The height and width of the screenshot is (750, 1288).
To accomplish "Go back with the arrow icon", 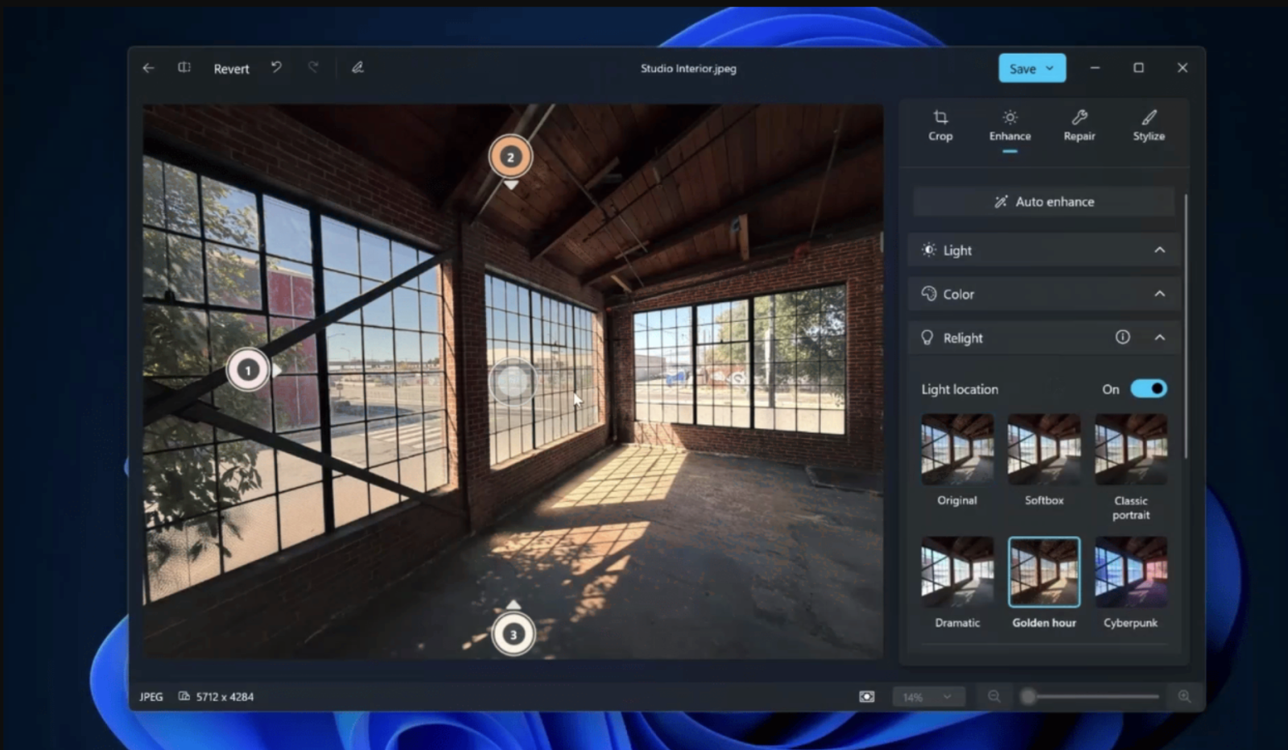I will coord(148,68).
